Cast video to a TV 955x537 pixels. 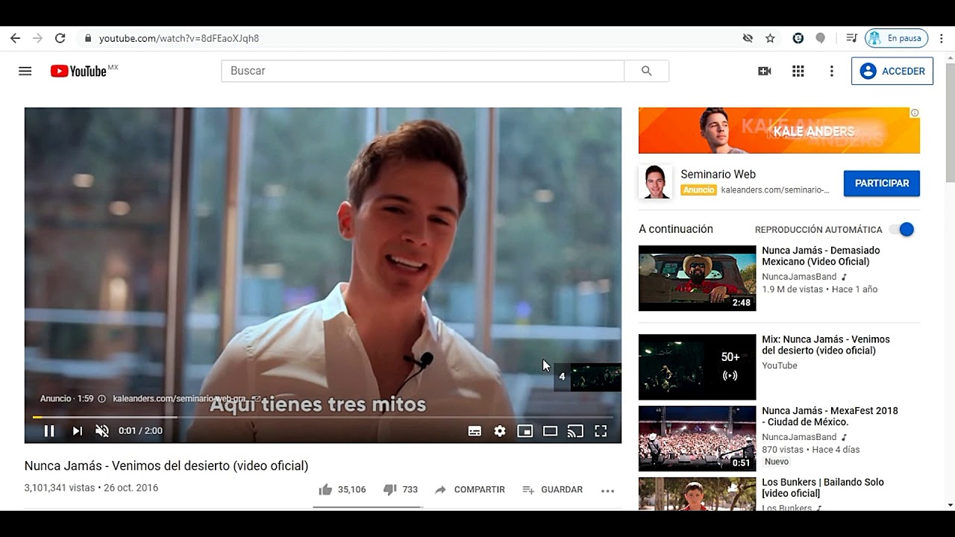tap(575, 431)
